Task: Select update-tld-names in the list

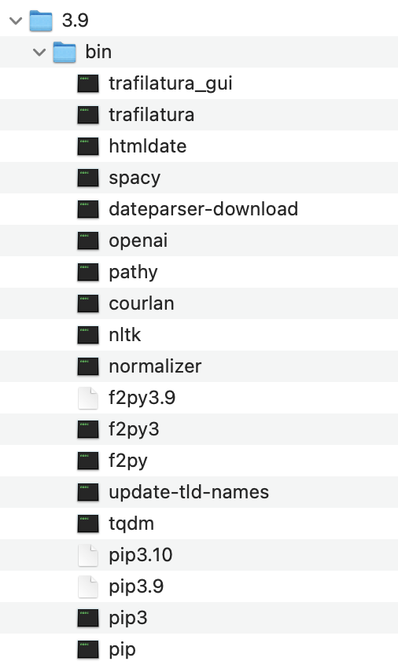Action: 189,492
